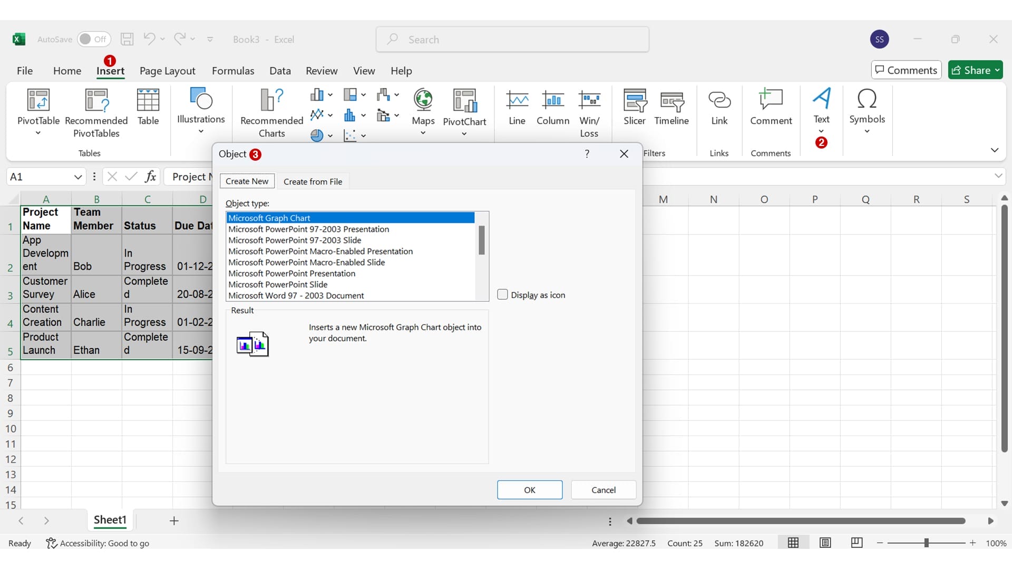Insert a Column sparkline

pyautogui.click(x=553, y=108)
